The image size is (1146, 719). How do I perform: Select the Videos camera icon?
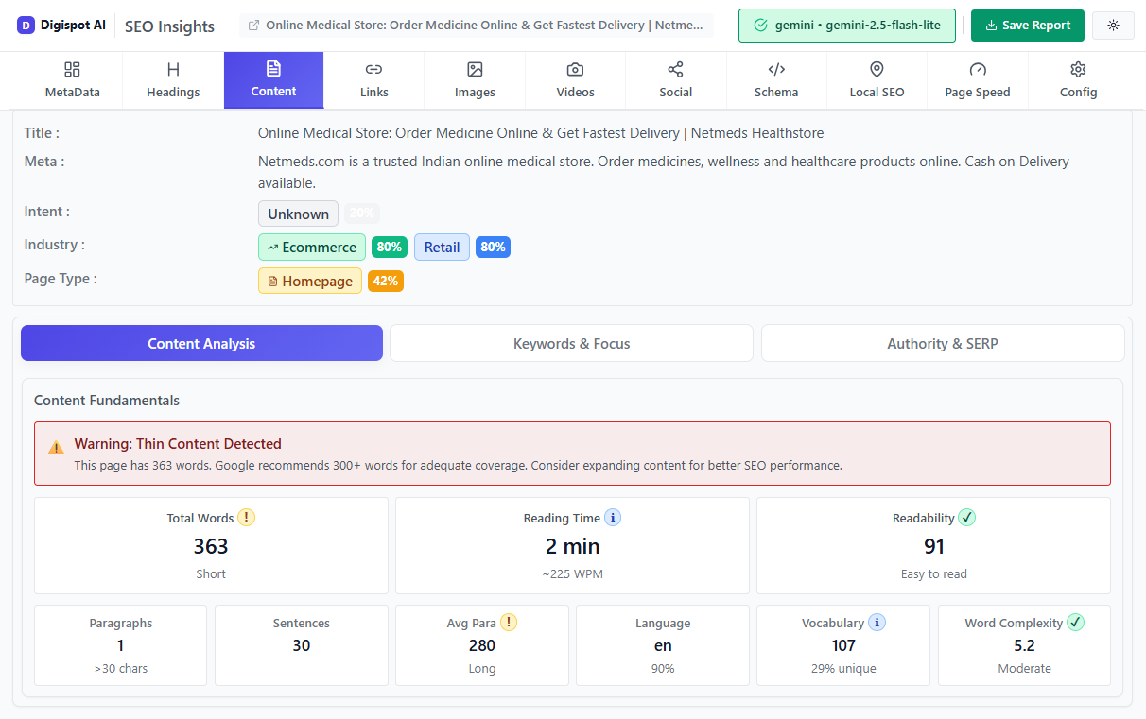(575, 69)
